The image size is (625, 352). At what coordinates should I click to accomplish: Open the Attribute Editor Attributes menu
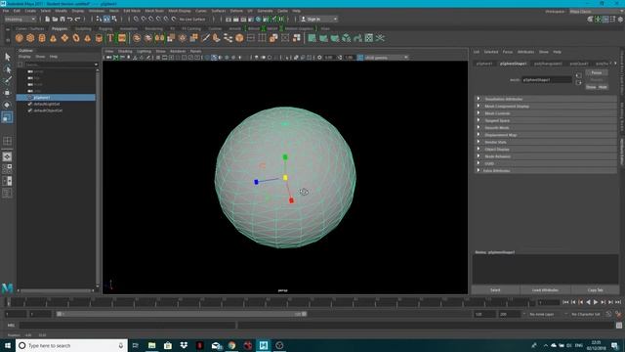(525, 52)
